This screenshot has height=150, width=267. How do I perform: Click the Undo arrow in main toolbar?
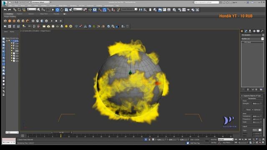click(x=5, y=10)
